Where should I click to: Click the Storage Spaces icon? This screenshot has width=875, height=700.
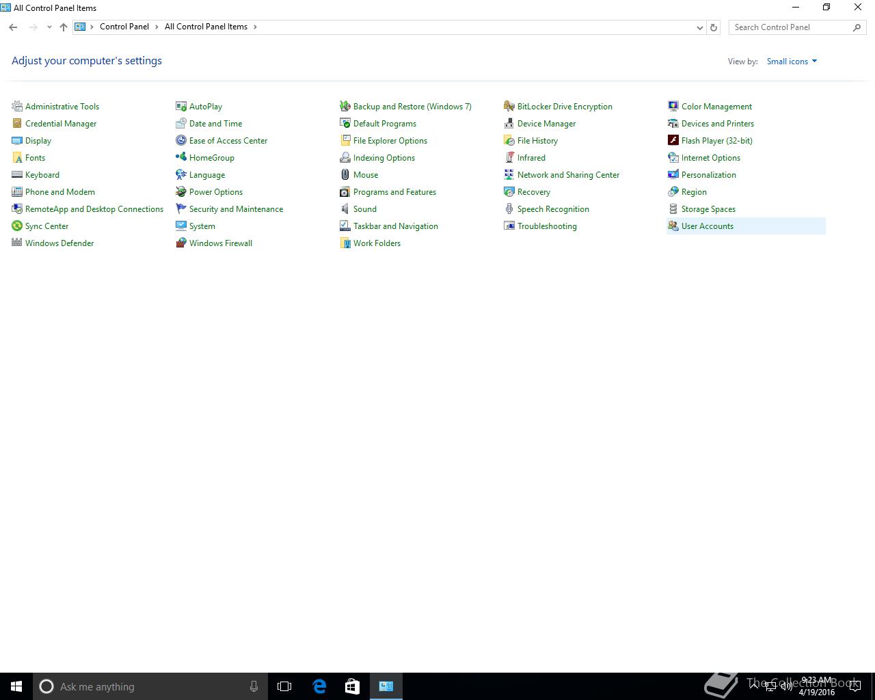(673, 208)
